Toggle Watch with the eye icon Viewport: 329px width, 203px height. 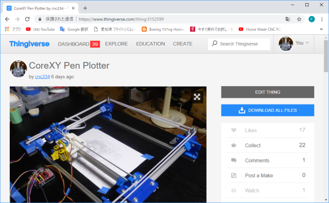[234, 191]
